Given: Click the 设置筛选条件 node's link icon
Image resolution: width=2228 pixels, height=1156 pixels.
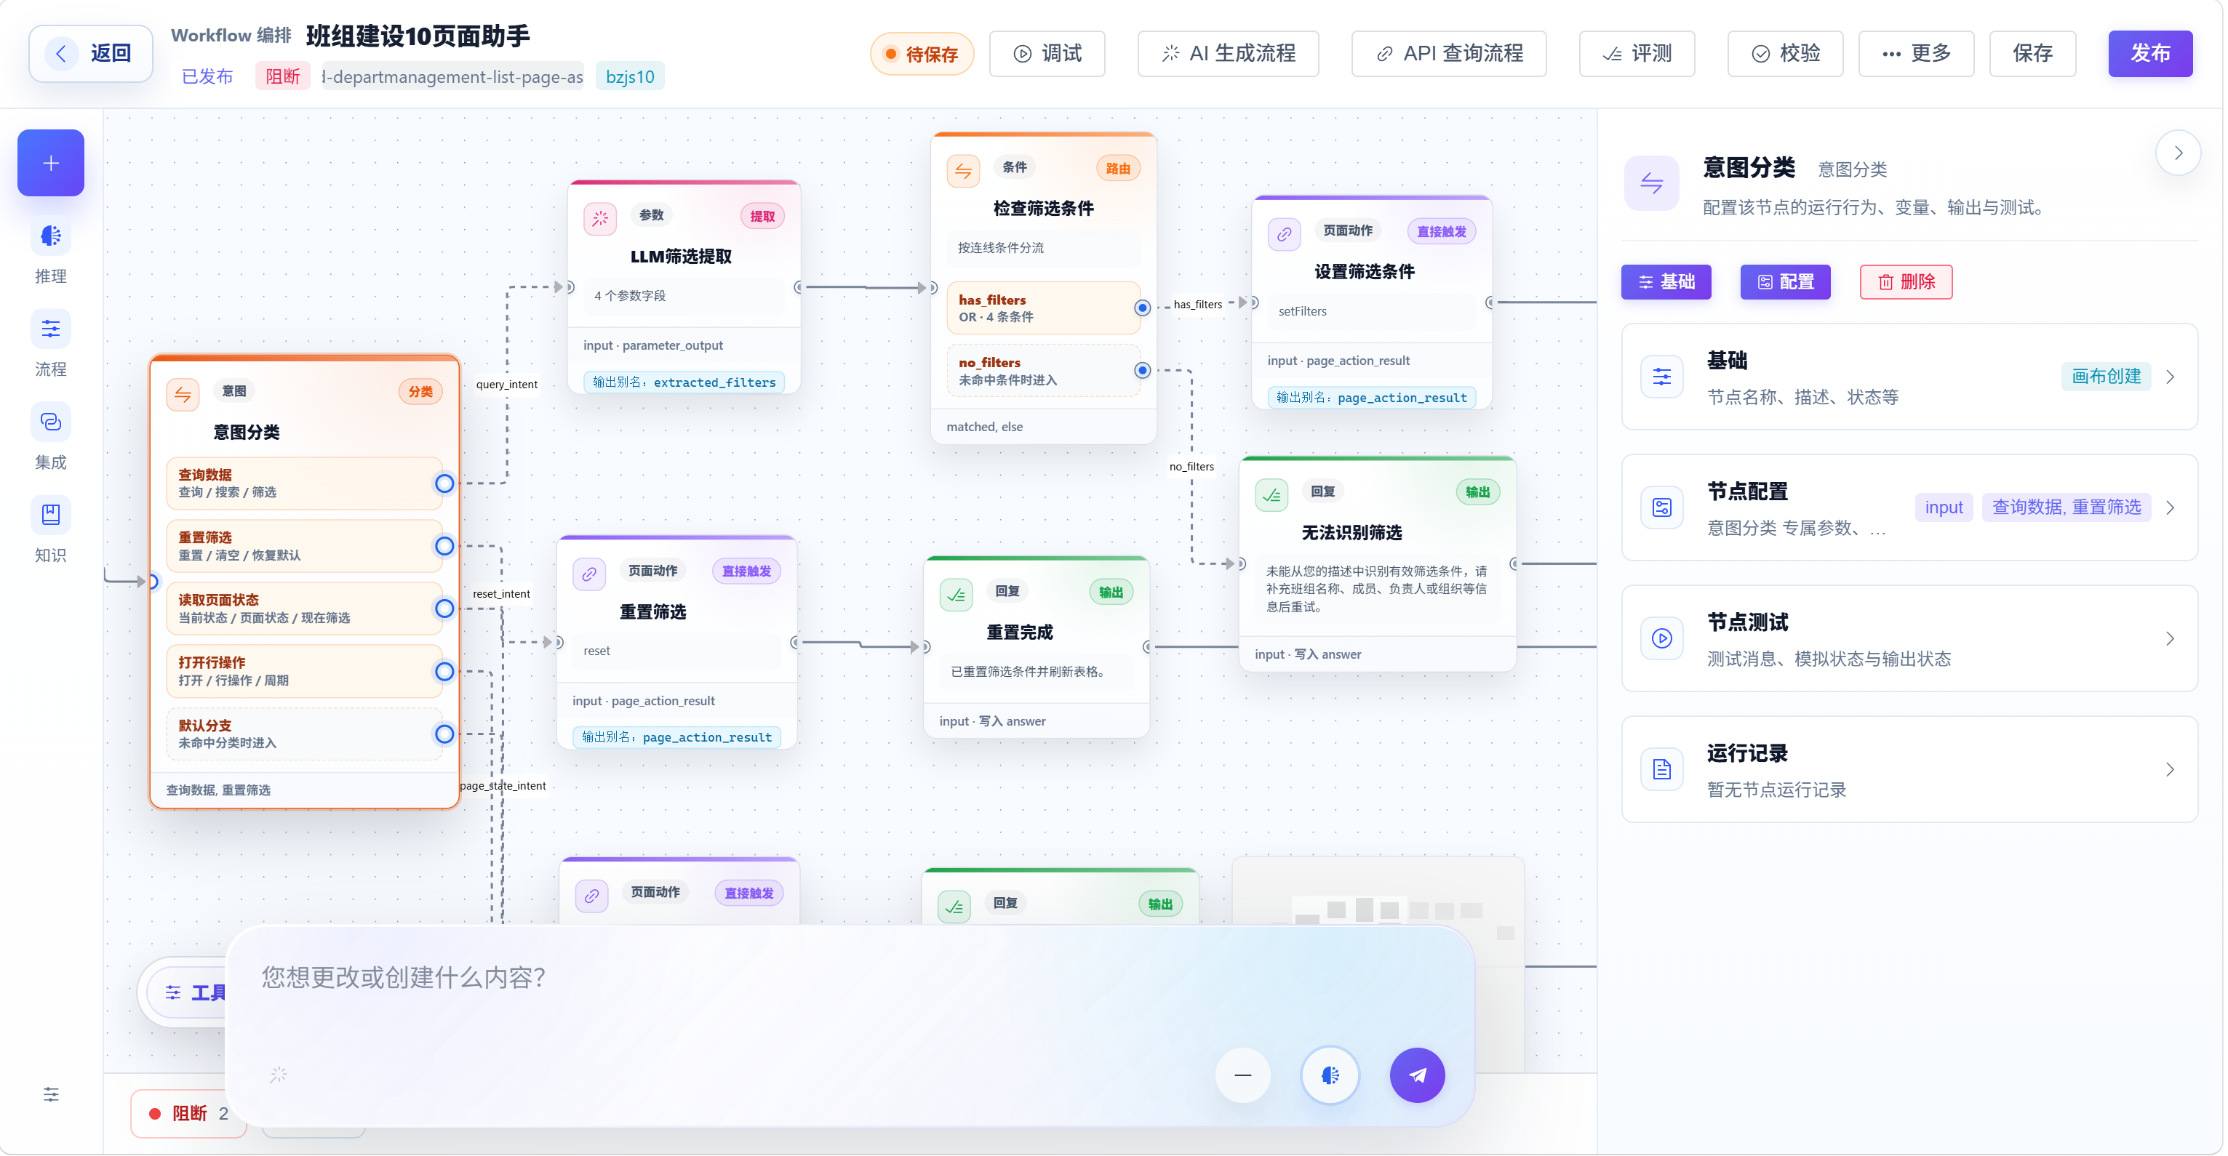Looking at the screenshot, I should point(1285,234).
